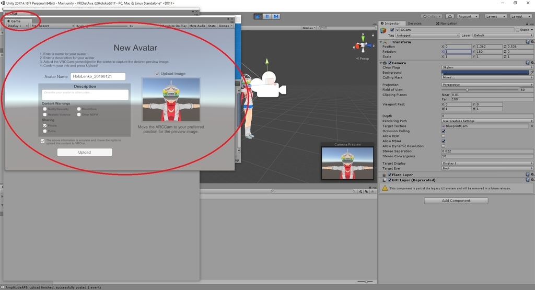Screen dimensions: 535x290
Task: Open the Account dropdown
Action: point(468,16)
